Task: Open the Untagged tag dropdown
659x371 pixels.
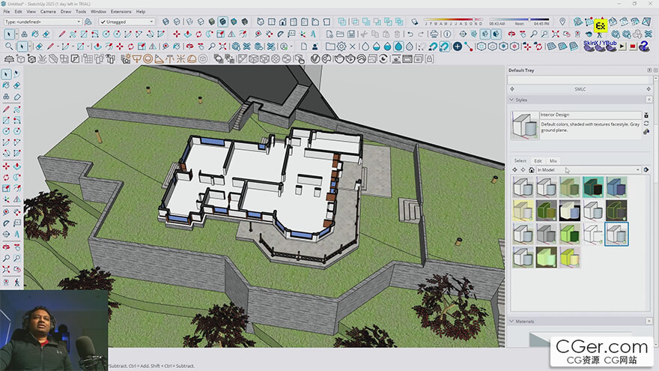Action: coord(127,22)
